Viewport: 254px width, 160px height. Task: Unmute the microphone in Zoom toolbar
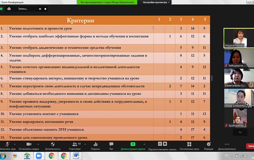[7, 144]
